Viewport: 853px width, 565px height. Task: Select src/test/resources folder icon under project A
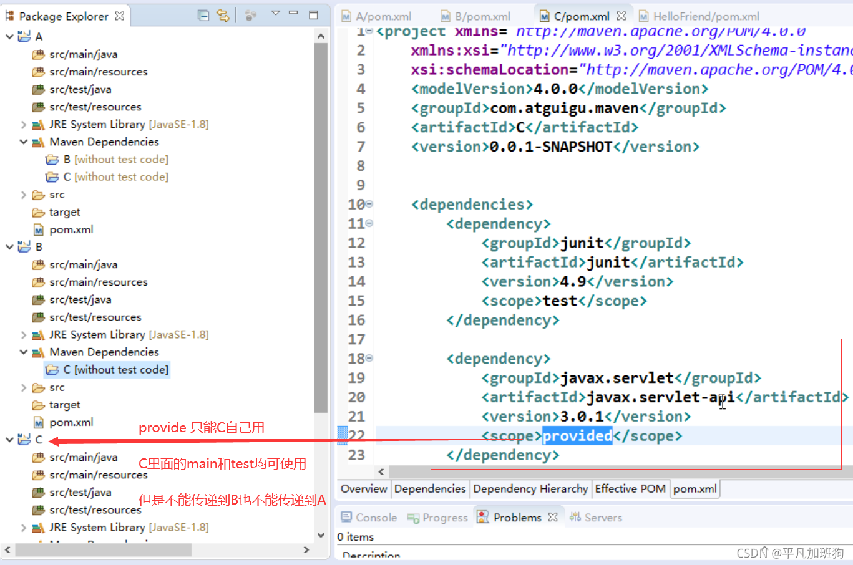coord(38,107)
